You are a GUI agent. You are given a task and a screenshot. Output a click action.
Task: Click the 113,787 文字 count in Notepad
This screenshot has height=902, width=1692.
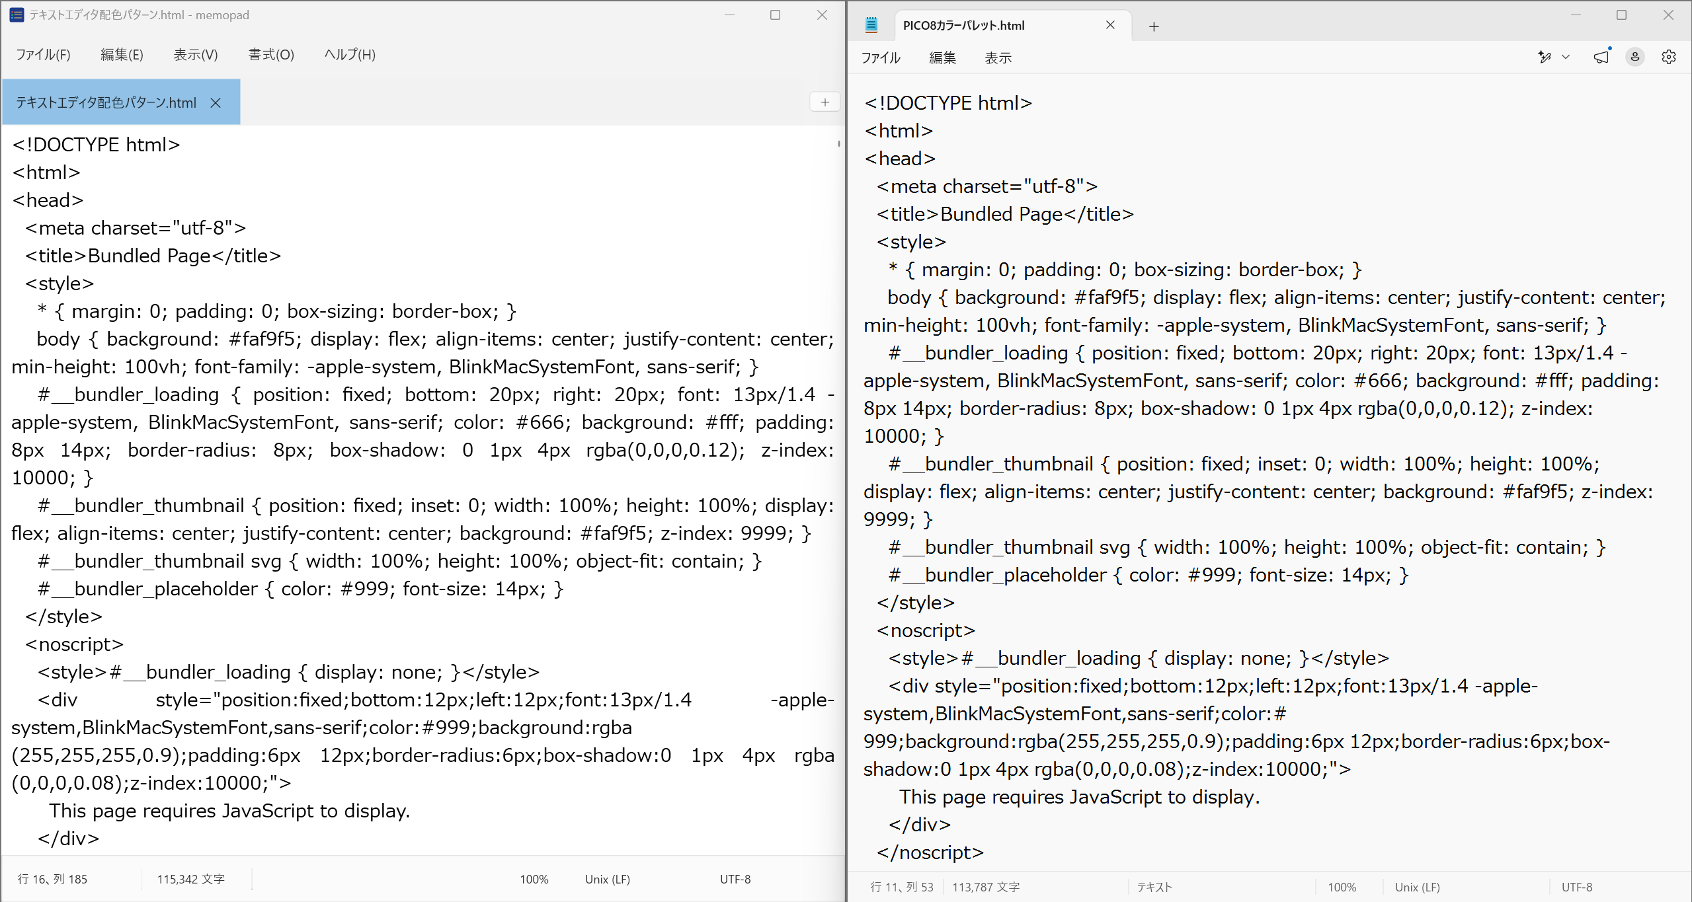pos(986,887)
